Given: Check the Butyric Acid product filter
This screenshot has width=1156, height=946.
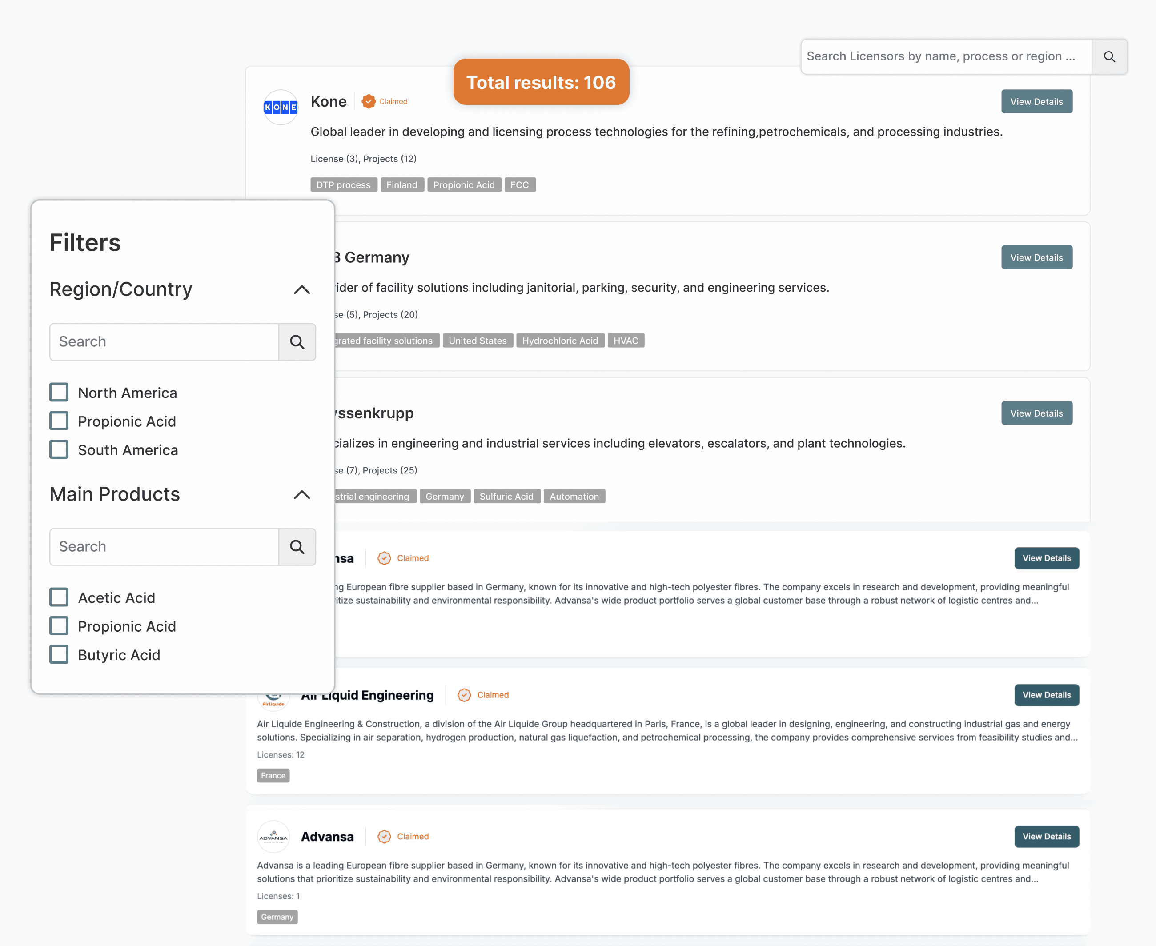Looking at the screenshot, I should point(59,655).
